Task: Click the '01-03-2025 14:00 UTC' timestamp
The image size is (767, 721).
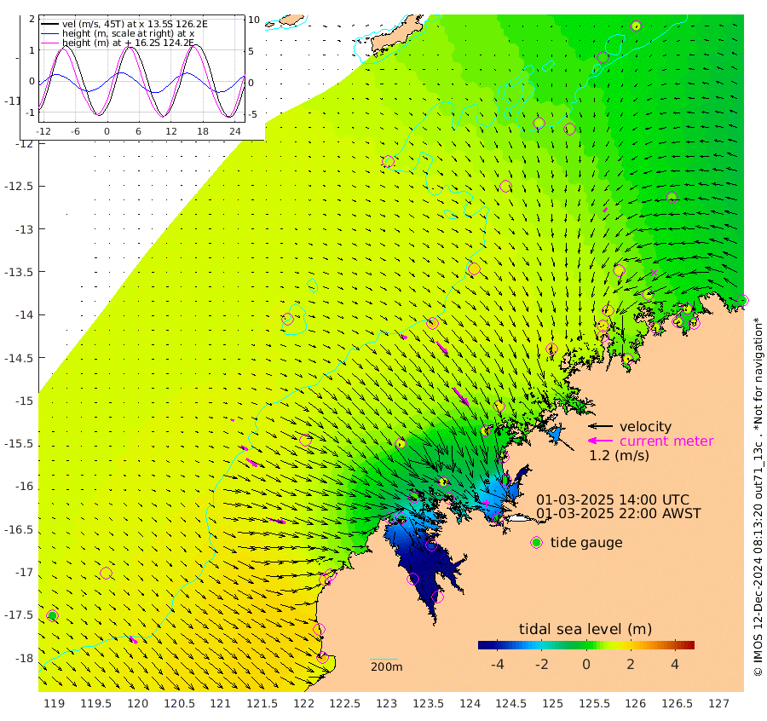Action: (613, 500)
